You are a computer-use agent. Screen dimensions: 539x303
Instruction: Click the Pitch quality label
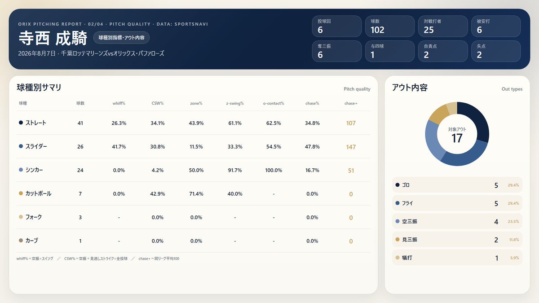[357, 89]
